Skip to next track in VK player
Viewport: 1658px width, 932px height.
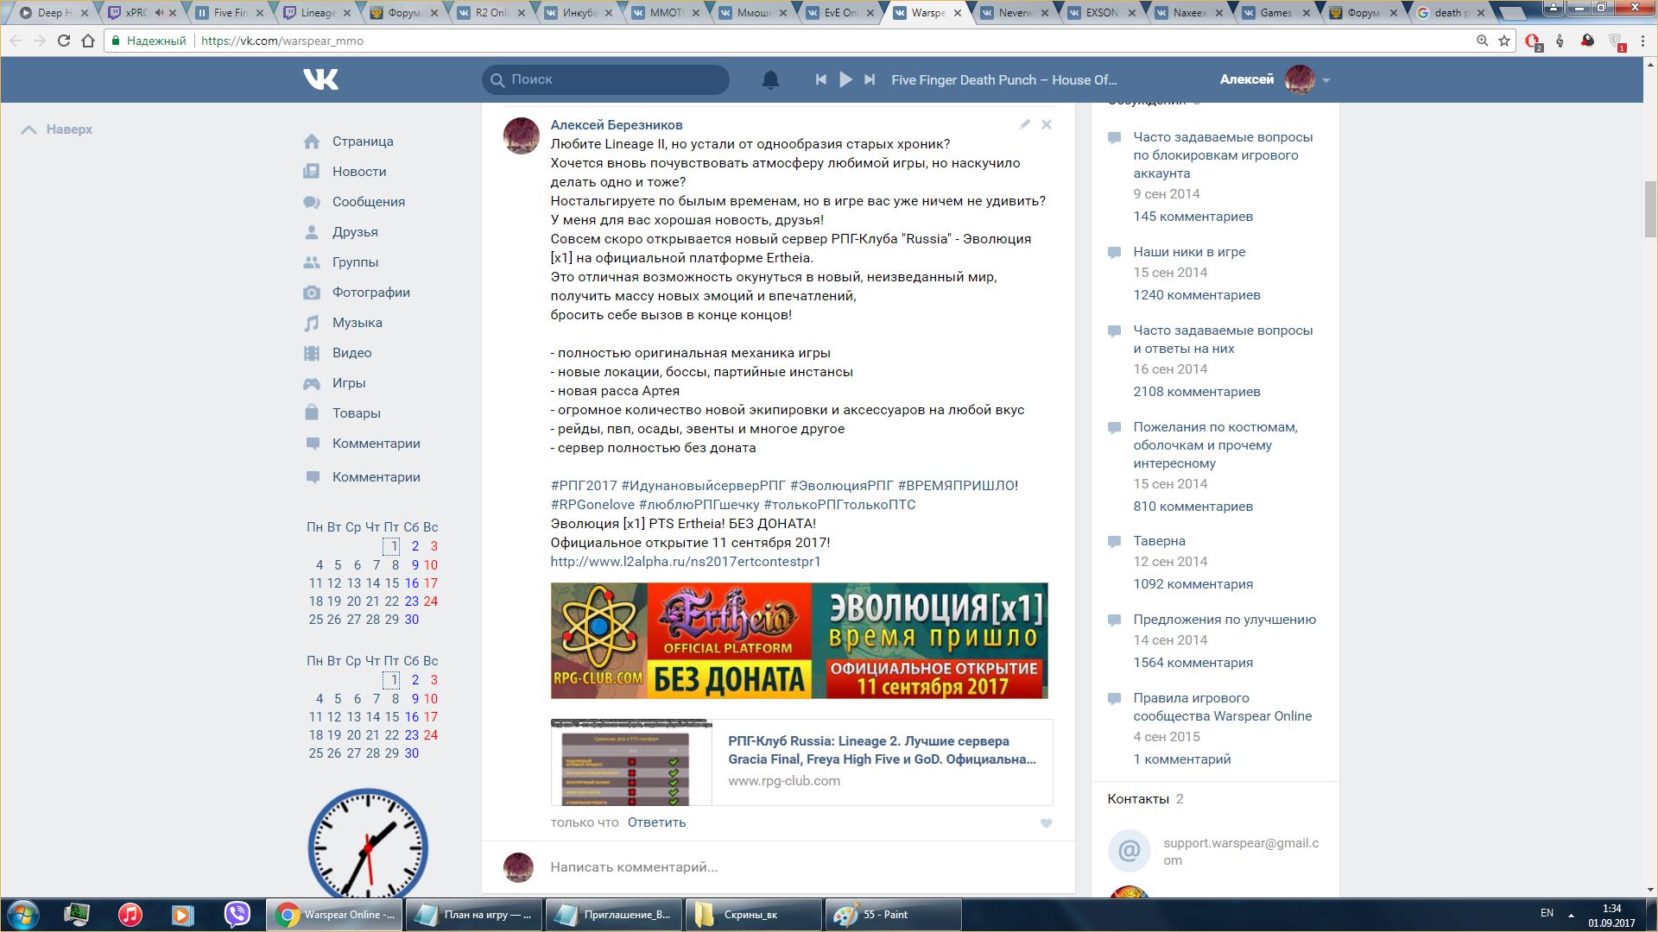click(870, 79)
